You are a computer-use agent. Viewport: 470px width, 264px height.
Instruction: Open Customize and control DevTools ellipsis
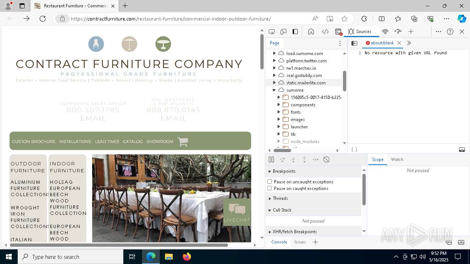coord(438,32)
